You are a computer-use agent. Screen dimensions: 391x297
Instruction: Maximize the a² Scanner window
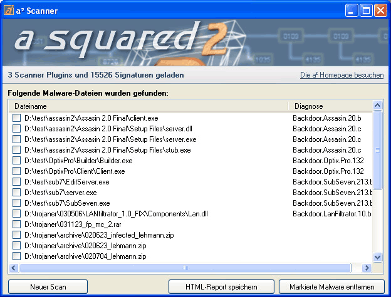[x=366, y=11]
